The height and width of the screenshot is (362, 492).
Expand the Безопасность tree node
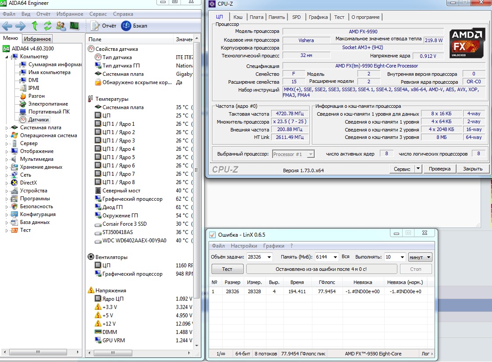point(7,206)
